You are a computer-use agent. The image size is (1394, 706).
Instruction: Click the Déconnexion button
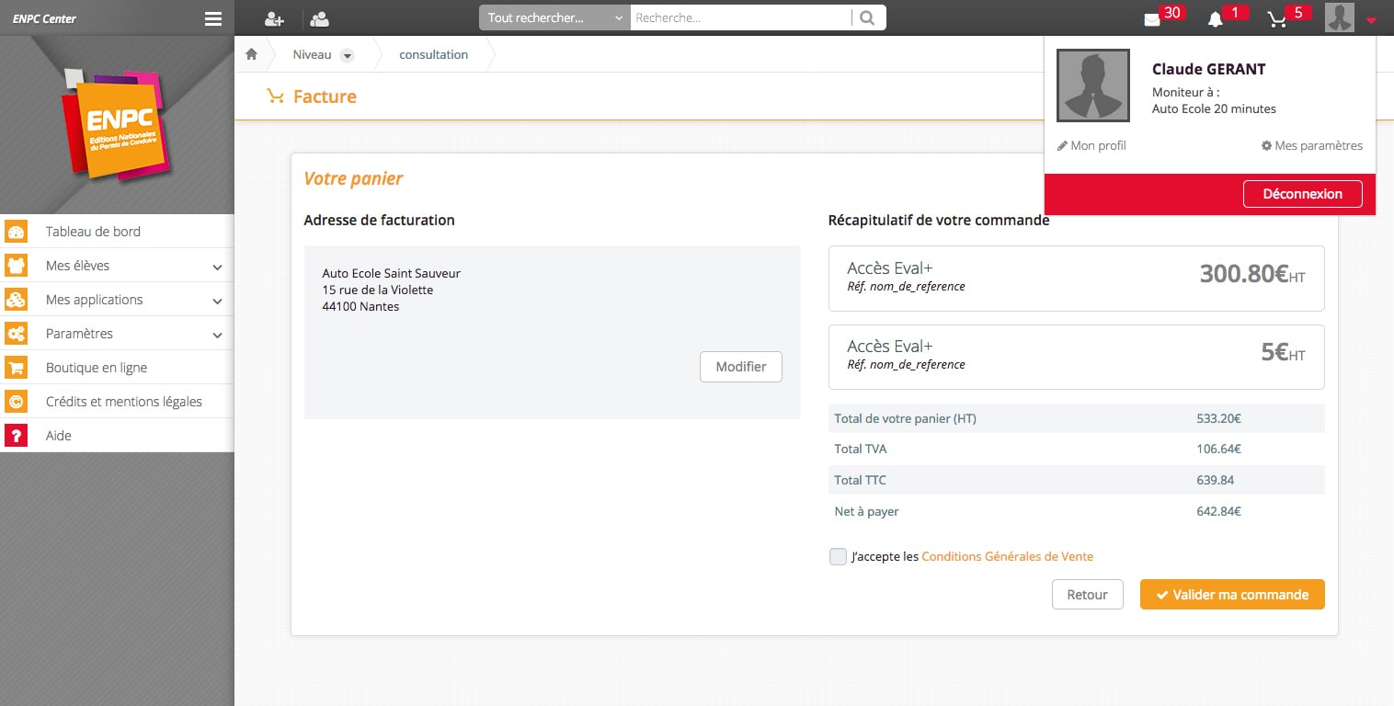[x=1302, y=194]
